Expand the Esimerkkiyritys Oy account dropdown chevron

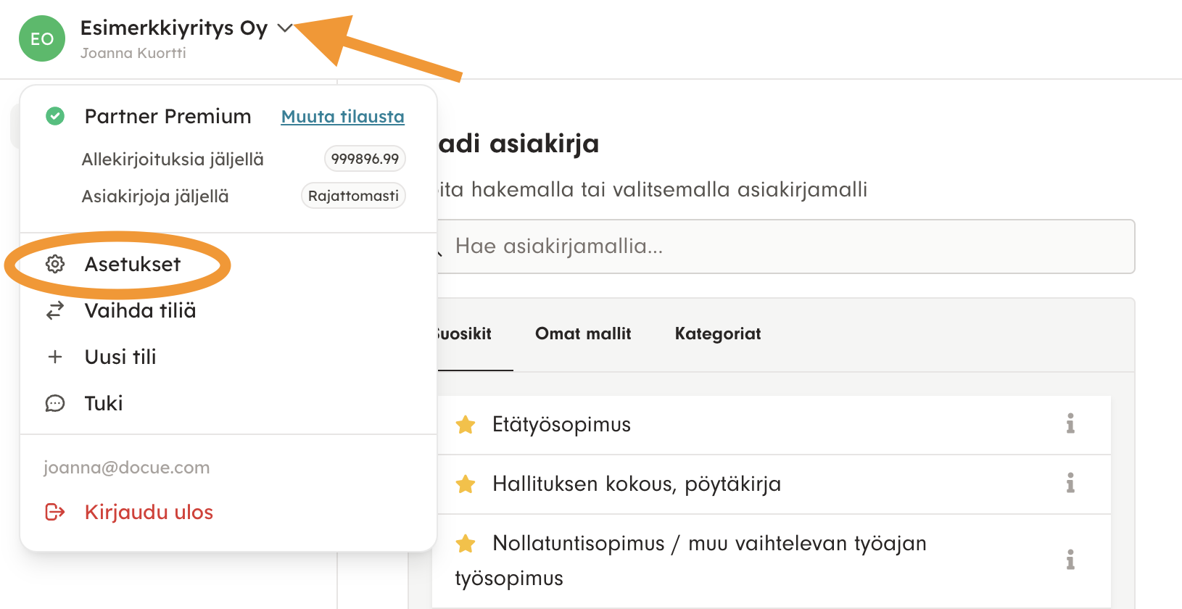tap(284, 28)
